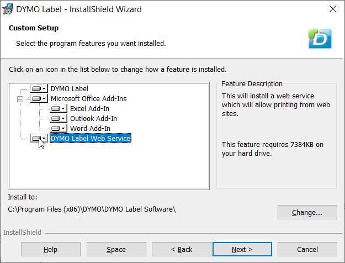Click the 'This will install a web service' description
This screenshot has height=263, width=345.
[x=276, y=104]
